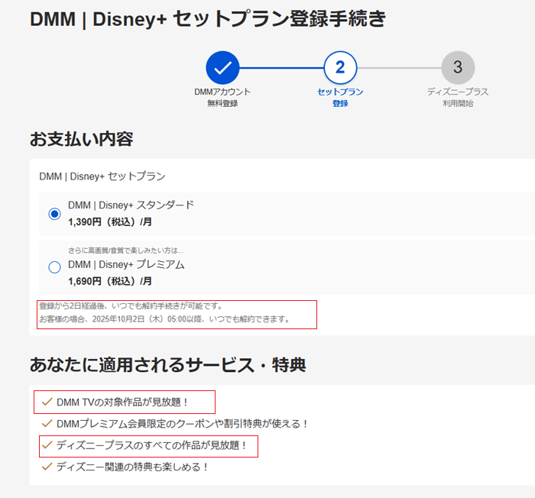Click the お支払い内容 section heading
Viewport: 535px width, 498px height.
[x=82, y=139]
